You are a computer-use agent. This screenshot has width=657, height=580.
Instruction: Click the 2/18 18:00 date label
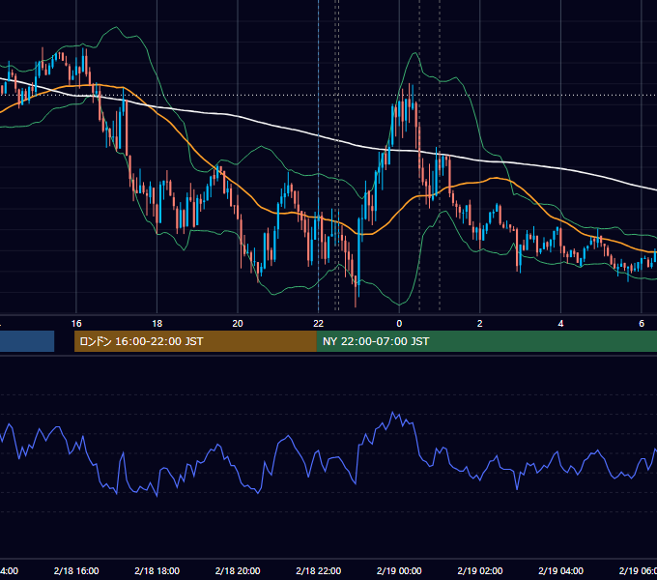(157, 570)
